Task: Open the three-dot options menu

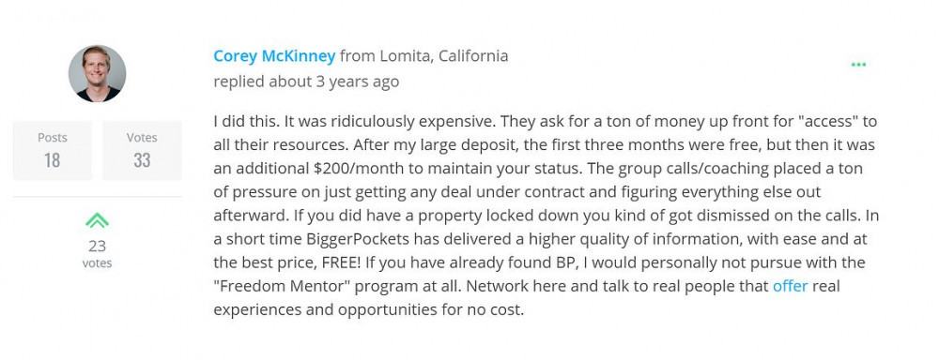Action: click(858, 65)
